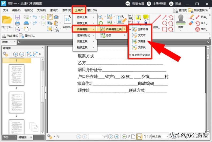Viewport: 212px width, 142px height.
Task: Undo the last action
Action: (35, 17)
